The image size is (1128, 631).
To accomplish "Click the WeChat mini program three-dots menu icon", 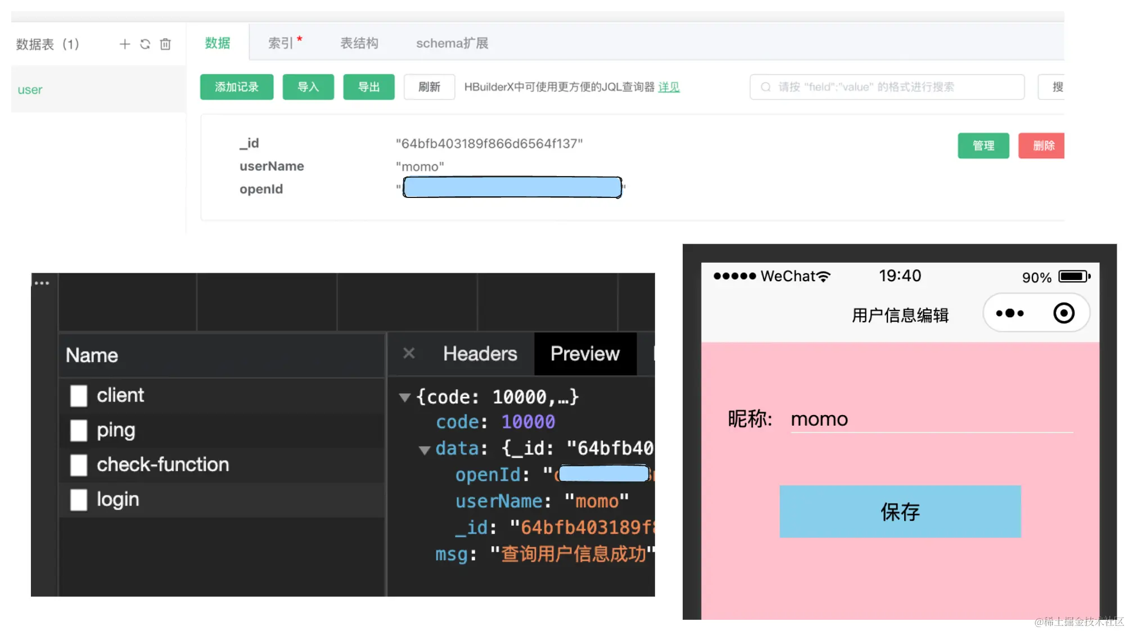I will (x=1010, y=313).
